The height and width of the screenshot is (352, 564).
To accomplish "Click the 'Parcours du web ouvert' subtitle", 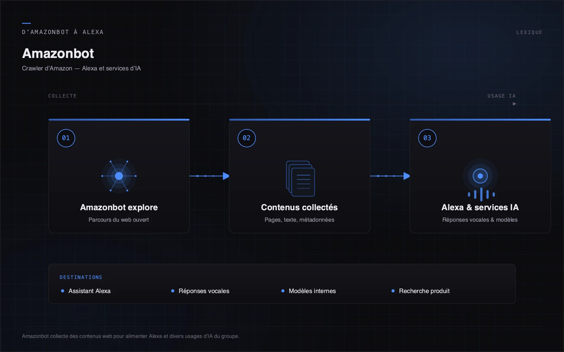I will [119, 220].
